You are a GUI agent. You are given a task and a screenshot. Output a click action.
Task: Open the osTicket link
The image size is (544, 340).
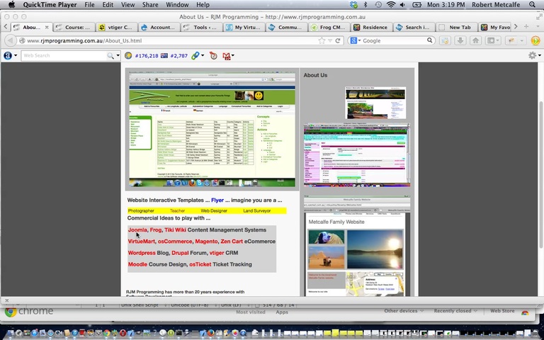tap(200, 264)
